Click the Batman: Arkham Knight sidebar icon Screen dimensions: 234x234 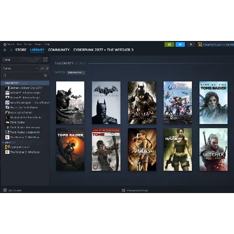[8, 98]
